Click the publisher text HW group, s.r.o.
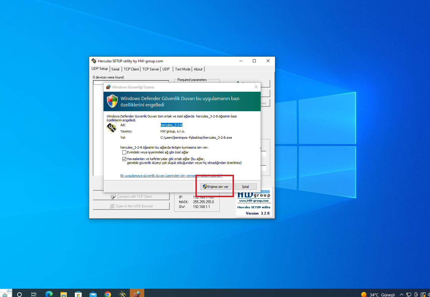430x297 pixels. (173, 131)
